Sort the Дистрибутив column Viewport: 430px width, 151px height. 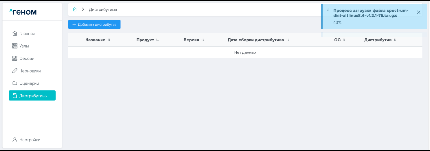pyautogui.click(x=395, y=40)
